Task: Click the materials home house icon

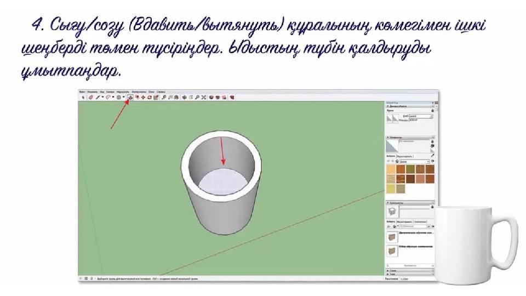Action: point(397,161)
